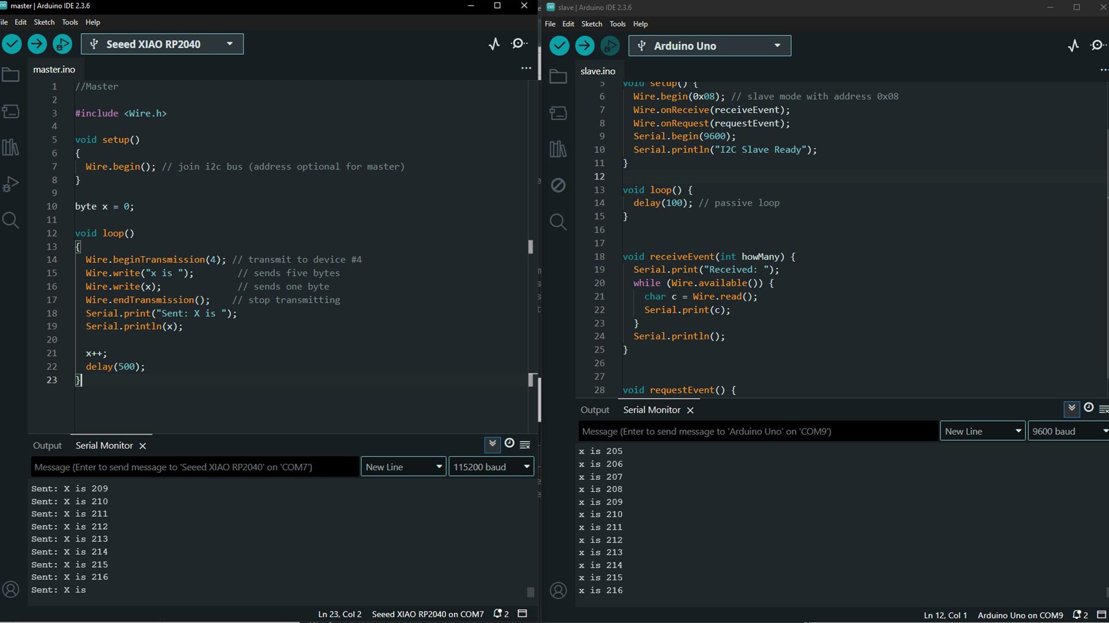Open Library Manager in master sidebar
1109x623 pixels.
(x=10, y=148)
